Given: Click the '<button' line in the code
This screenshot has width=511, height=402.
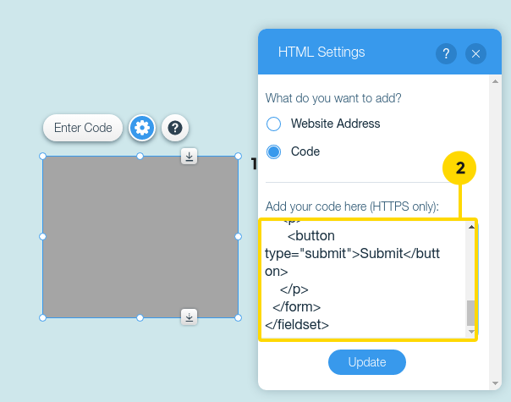Looking at the screenshot, I should tap(310, 236).
